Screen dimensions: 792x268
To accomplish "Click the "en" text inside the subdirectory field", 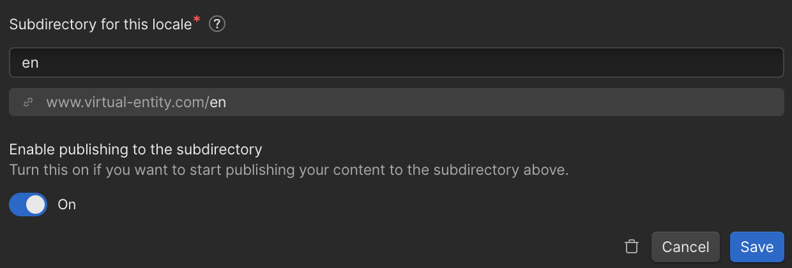I will coord(31,63).
